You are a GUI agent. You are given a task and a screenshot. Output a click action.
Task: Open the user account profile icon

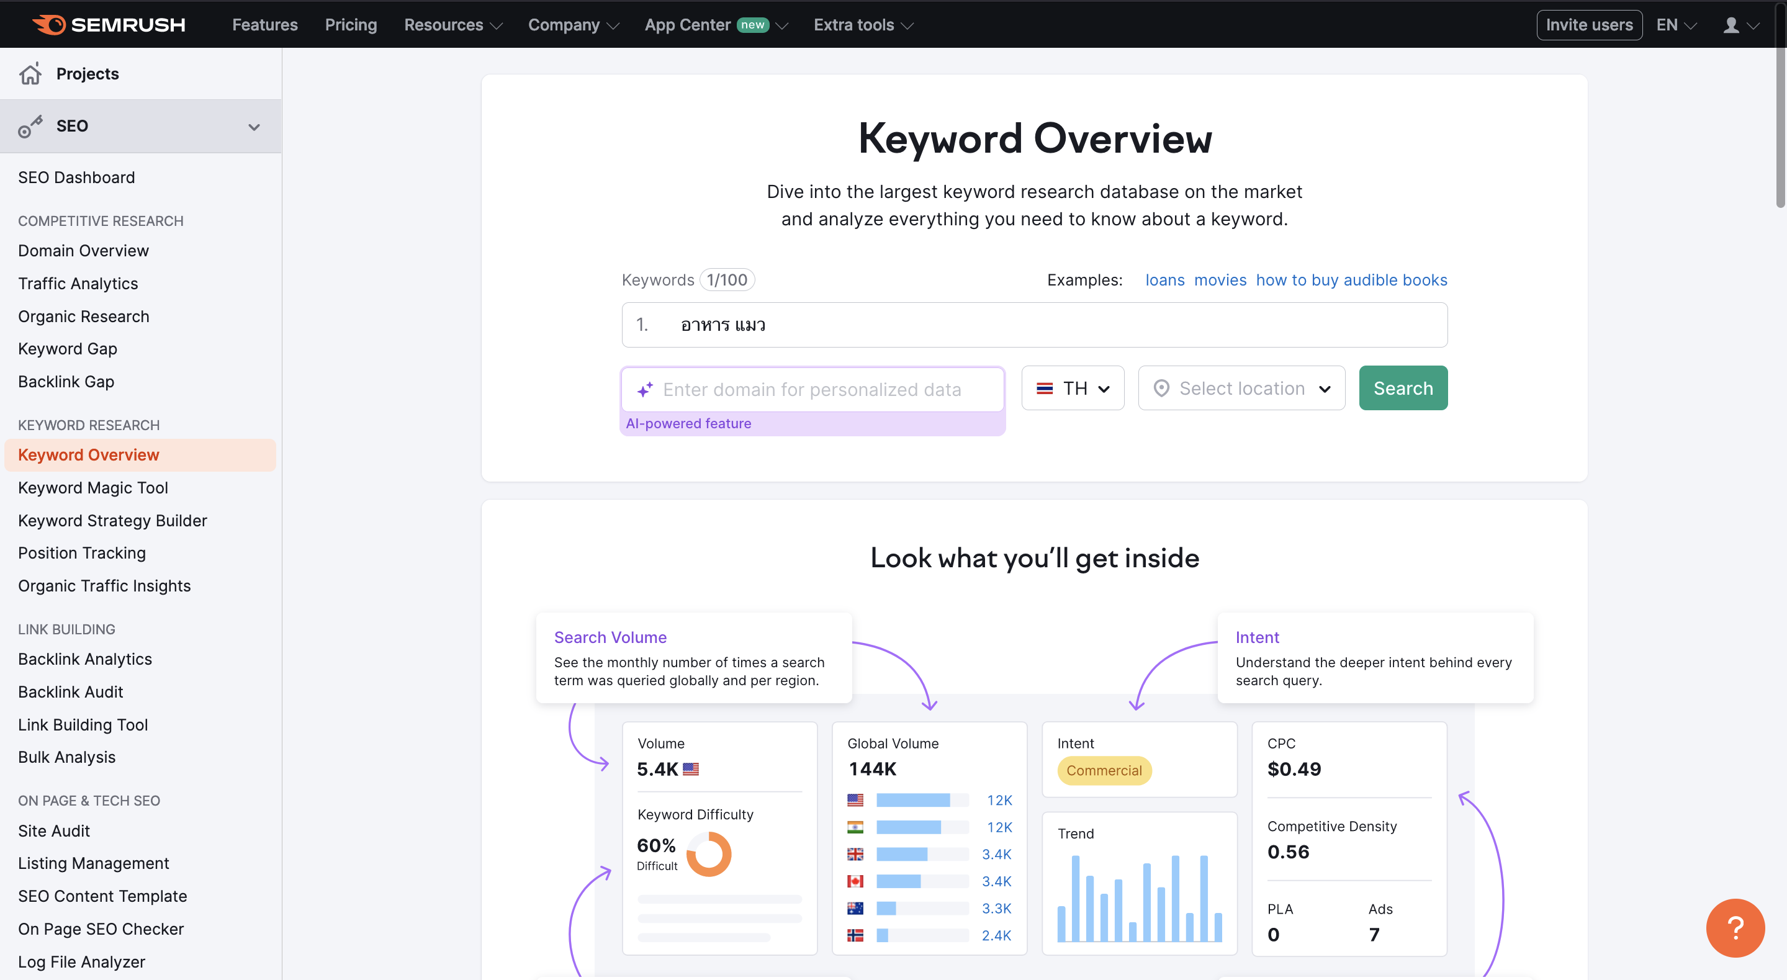1731,25
